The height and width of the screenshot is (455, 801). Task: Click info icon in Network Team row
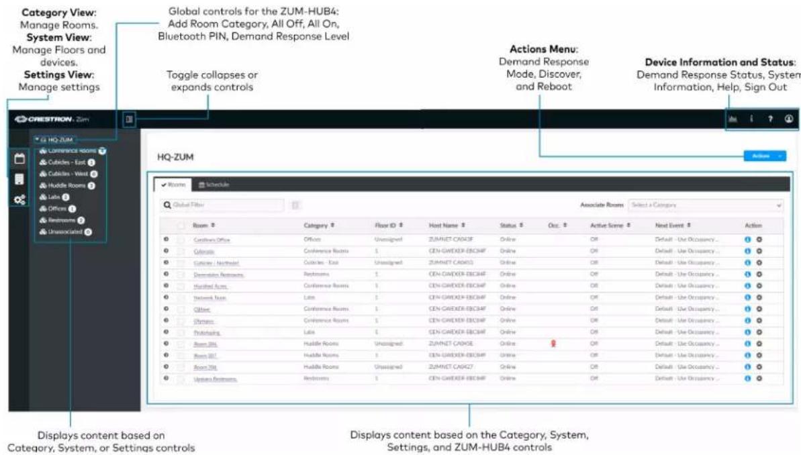(x=747, y=297)
